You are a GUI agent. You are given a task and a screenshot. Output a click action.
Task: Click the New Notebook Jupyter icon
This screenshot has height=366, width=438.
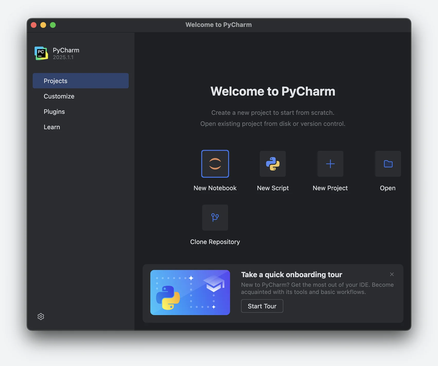[215, 164]
